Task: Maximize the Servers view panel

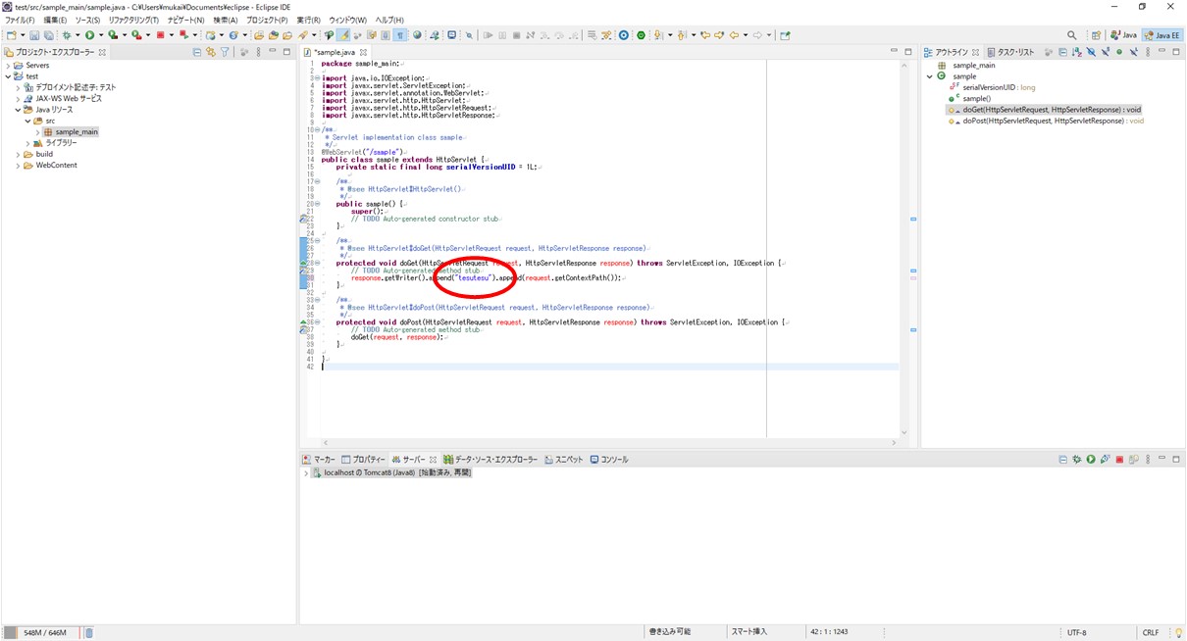Action: pos(1177,459)
